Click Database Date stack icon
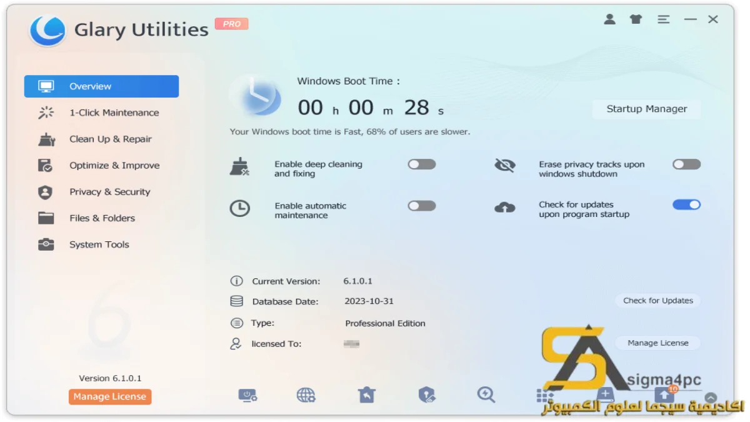Screen dimensions: 750x422 click(236, 301)
